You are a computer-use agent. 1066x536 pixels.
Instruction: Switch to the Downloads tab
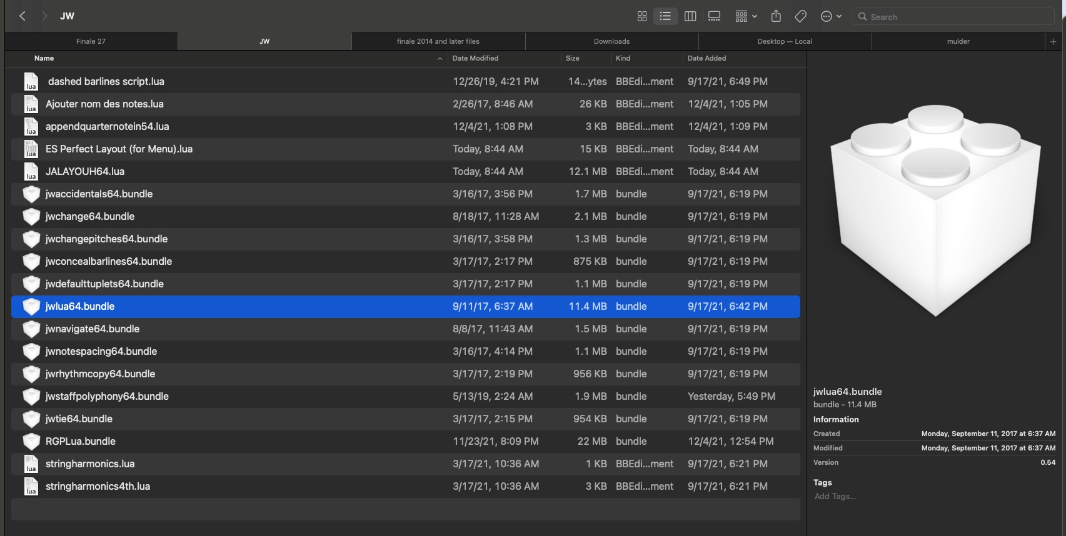[611, 41]
